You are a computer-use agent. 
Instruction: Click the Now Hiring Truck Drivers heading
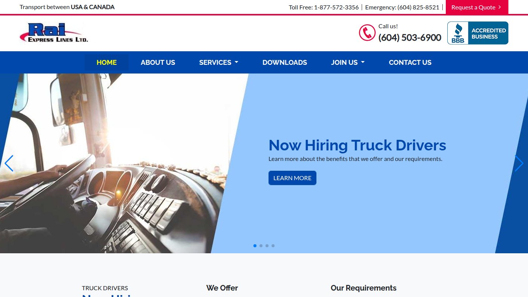point(357,145)
